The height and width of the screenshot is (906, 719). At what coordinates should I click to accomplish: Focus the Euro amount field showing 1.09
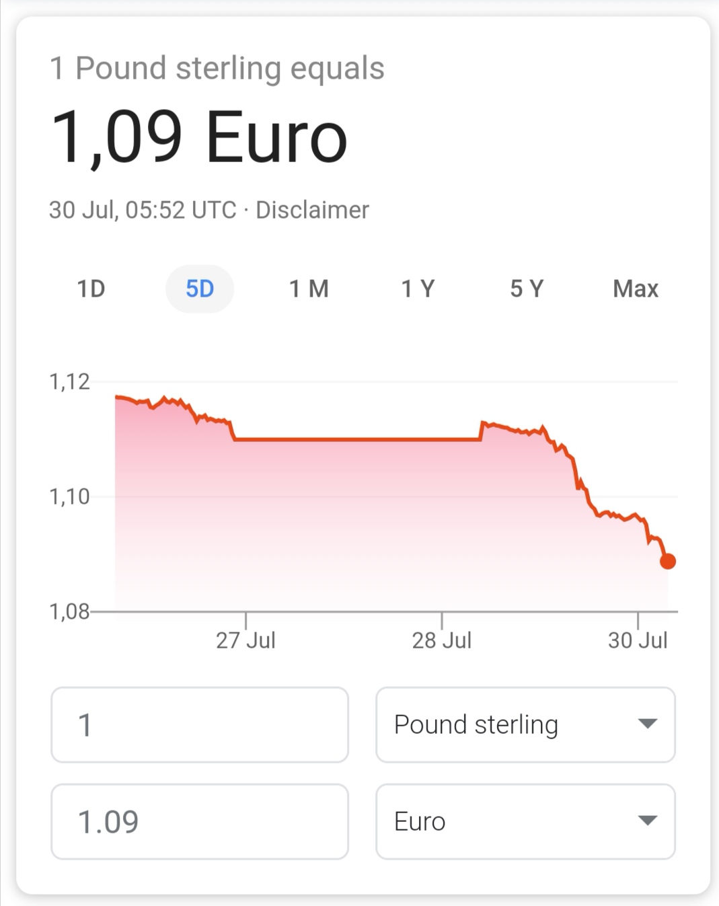point(200,821)
